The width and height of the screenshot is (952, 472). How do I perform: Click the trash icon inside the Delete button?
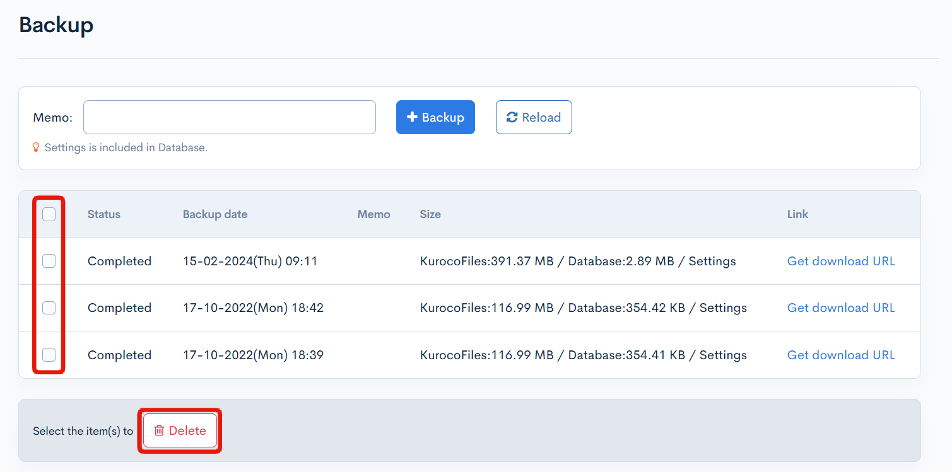[159, 430]
